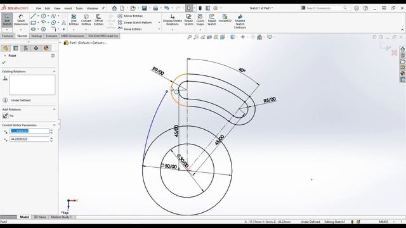Collapse the CommandManager ribbon chevron
The image size is (406, 228).
(402, 30)
